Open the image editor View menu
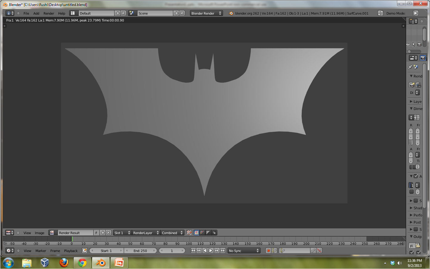The width and height of the screenshot is (430, 269). point(27,233)
